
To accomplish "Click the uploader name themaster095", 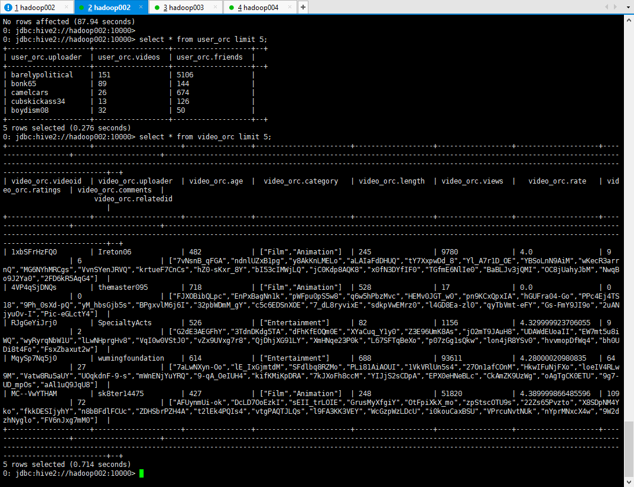I will tap(123, 287).
